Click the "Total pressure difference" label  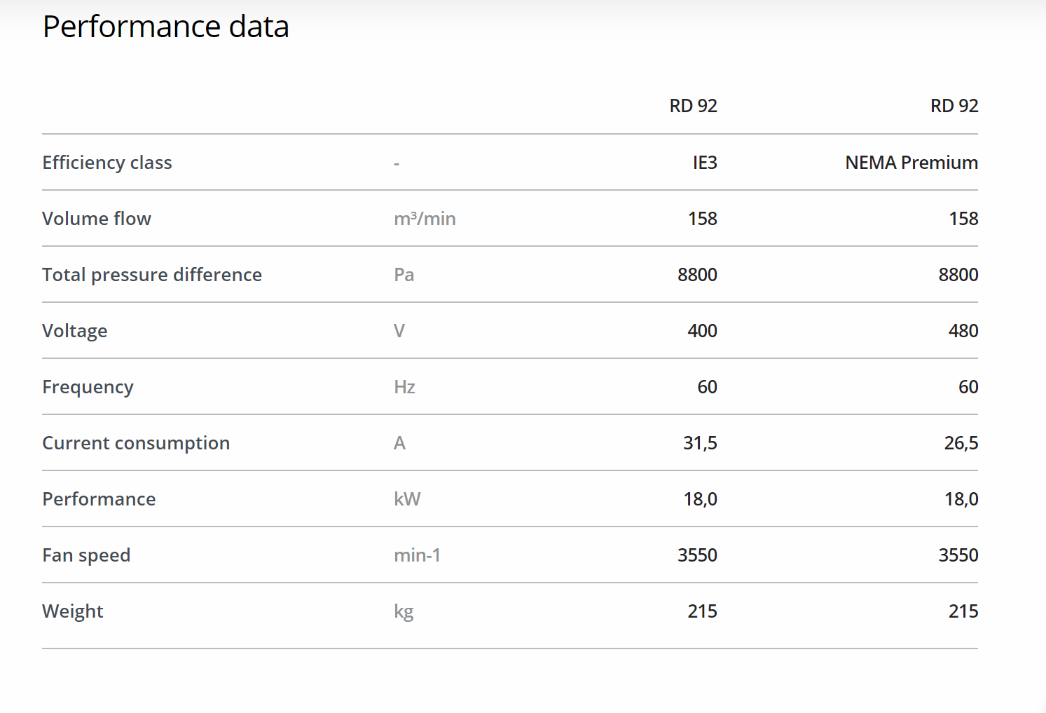coord(152,275)
